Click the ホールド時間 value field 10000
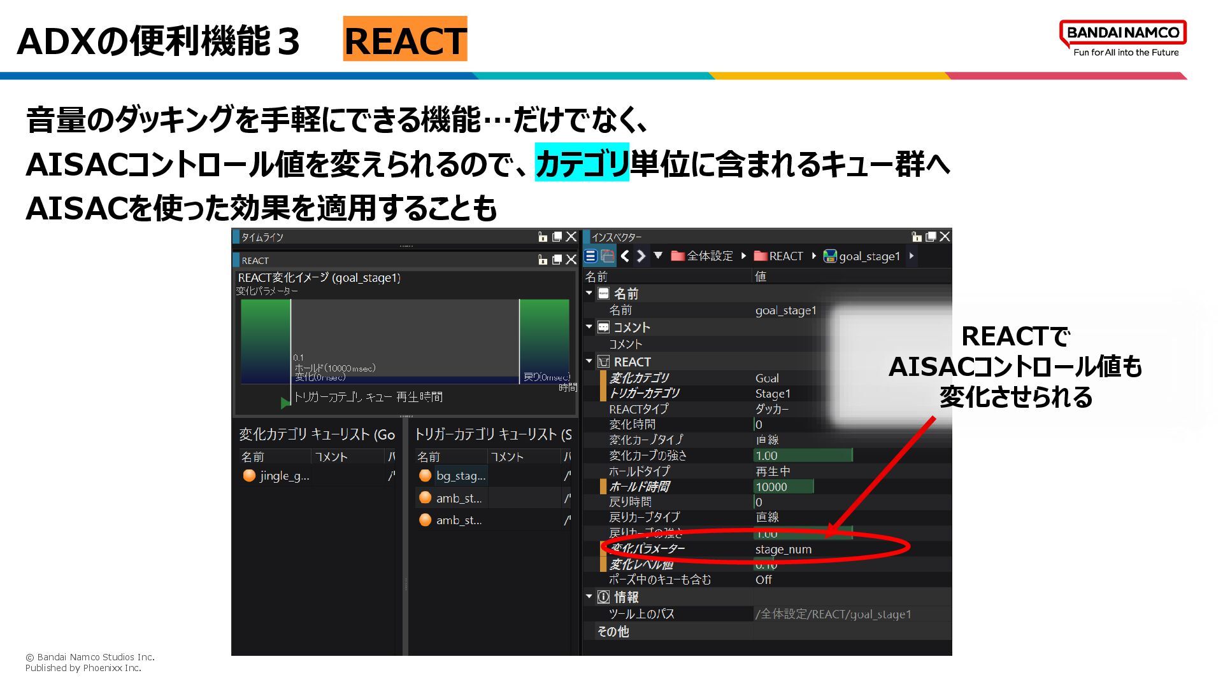Screen dimensions: 1223x687 pos(783,487)
